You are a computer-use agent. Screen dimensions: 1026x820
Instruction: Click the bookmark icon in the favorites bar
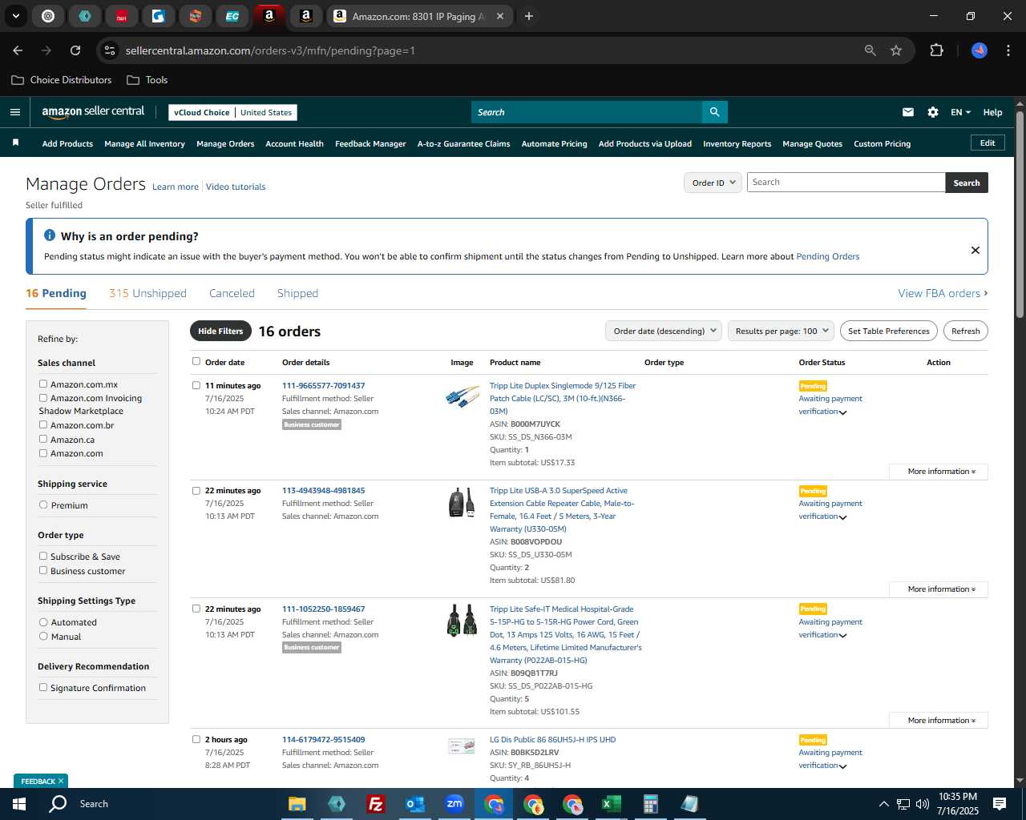pos(15,143)
